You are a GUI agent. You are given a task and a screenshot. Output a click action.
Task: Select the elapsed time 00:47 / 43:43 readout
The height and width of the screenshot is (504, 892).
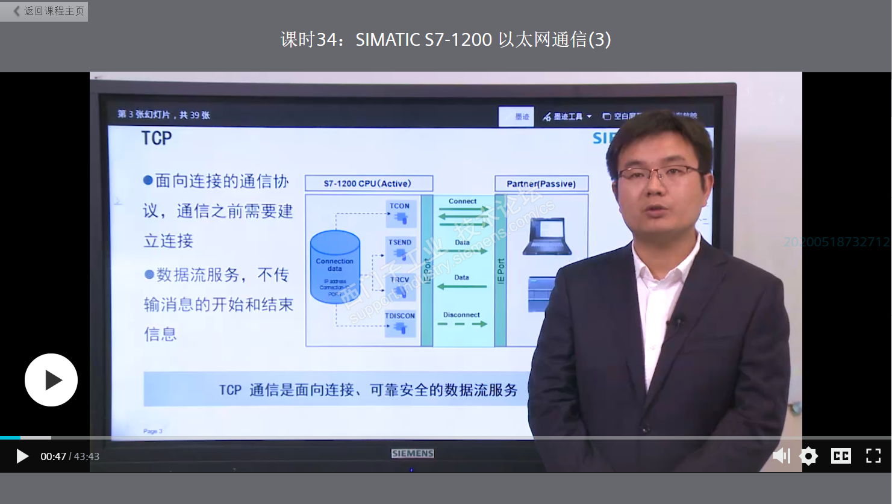[70, 456]
